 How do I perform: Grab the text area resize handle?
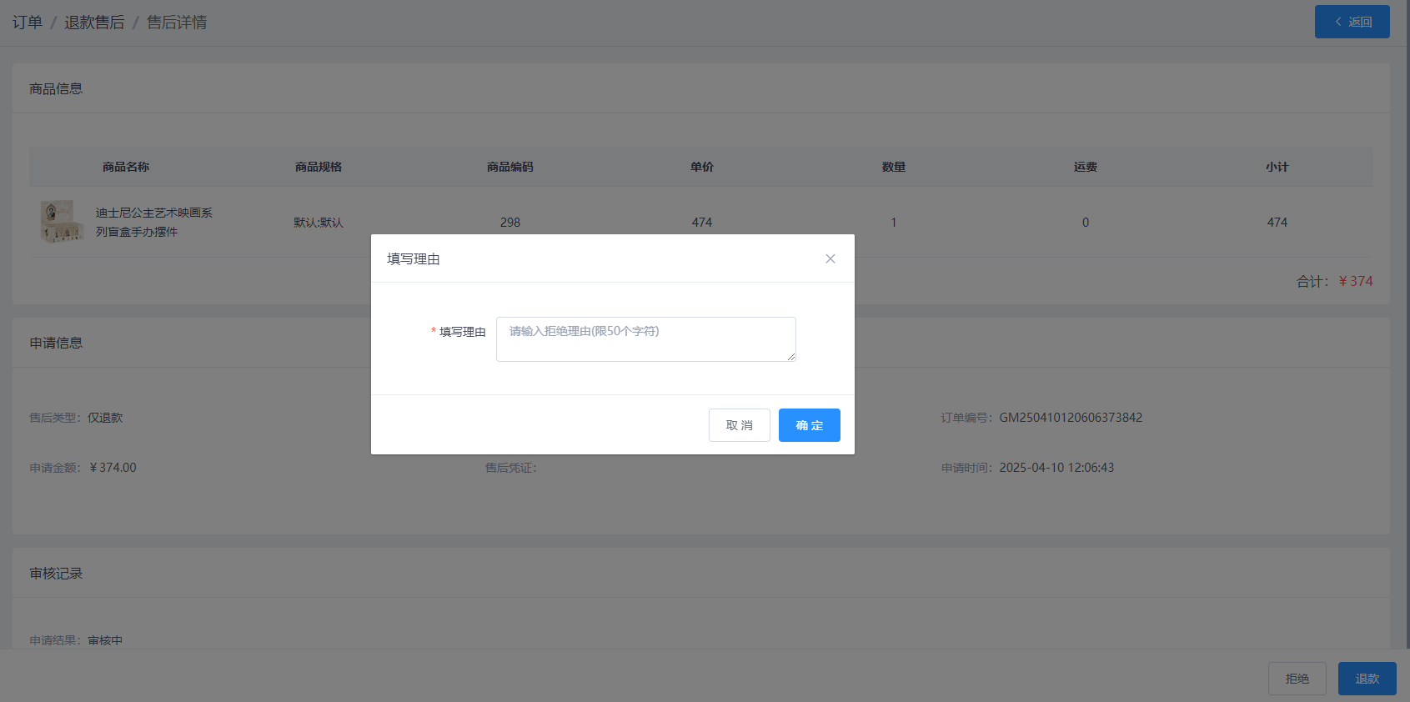pos(790,357)
